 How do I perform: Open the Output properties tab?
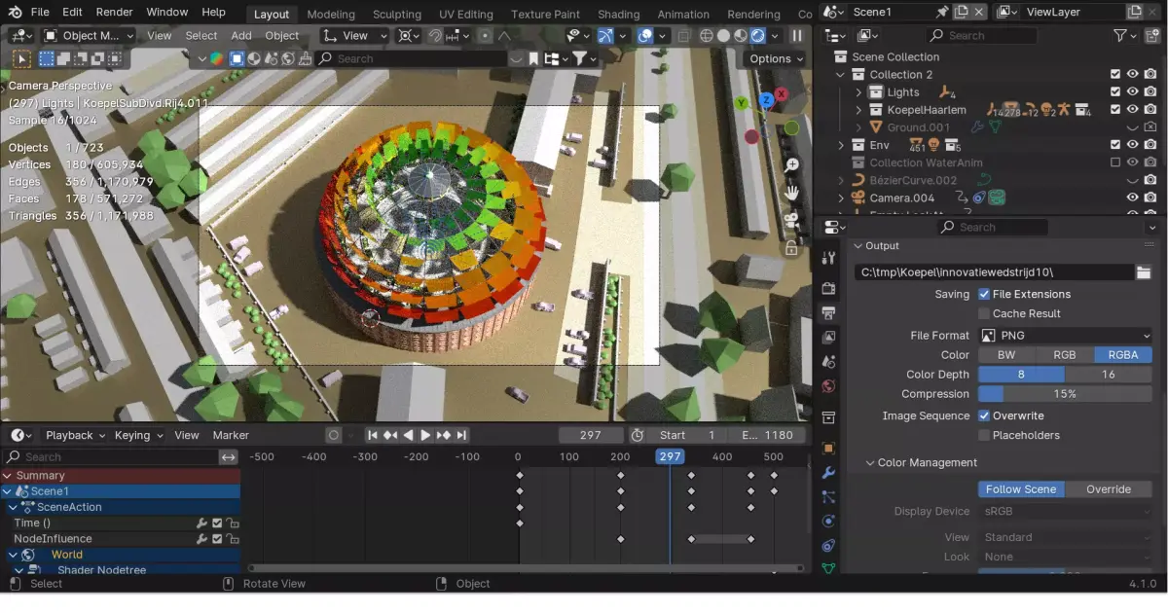pos(828,312)
